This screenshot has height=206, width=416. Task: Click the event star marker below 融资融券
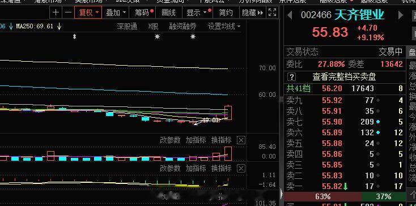click(193, 37)
